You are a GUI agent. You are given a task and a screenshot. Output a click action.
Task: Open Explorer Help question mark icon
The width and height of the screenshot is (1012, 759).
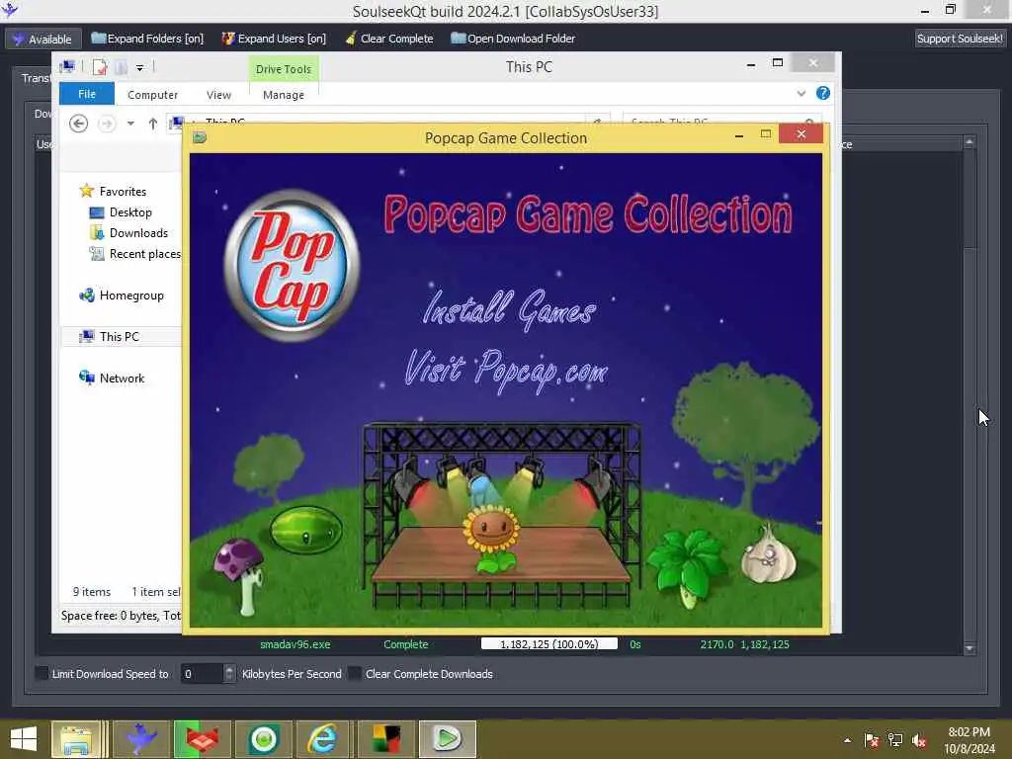823,93
